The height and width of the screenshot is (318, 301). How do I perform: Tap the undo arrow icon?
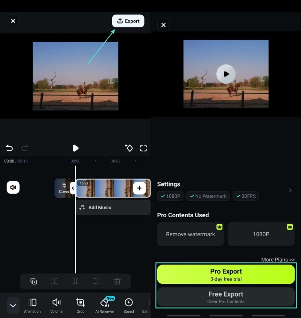[x=9, y=148]
